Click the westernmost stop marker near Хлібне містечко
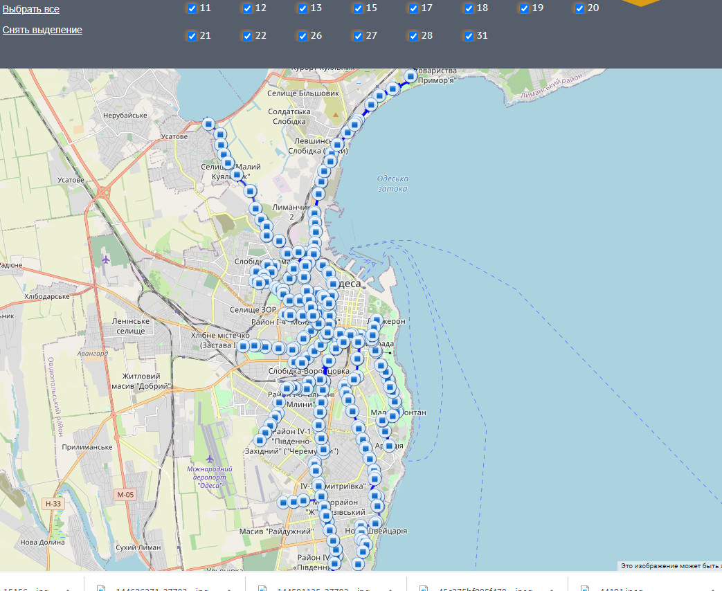722x591 pixels. click(x=244, y=346)
